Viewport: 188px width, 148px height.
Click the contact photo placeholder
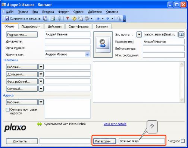pyautogui.click(x=103, y=44)
